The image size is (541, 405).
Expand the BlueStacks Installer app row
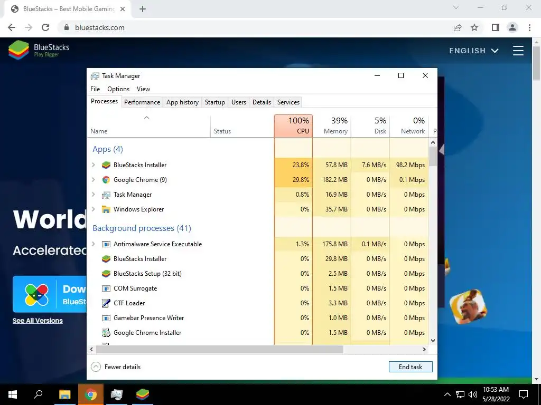click(x=93, y=165)
